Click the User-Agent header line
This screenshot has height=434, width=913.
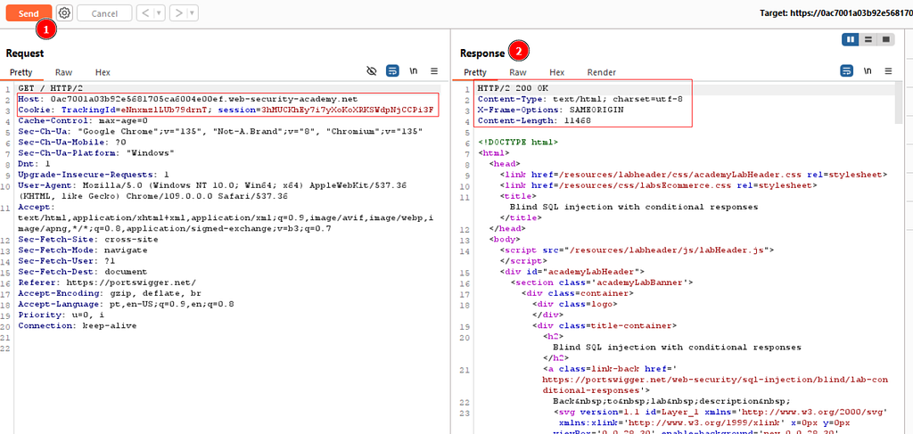tap(211, 190)
